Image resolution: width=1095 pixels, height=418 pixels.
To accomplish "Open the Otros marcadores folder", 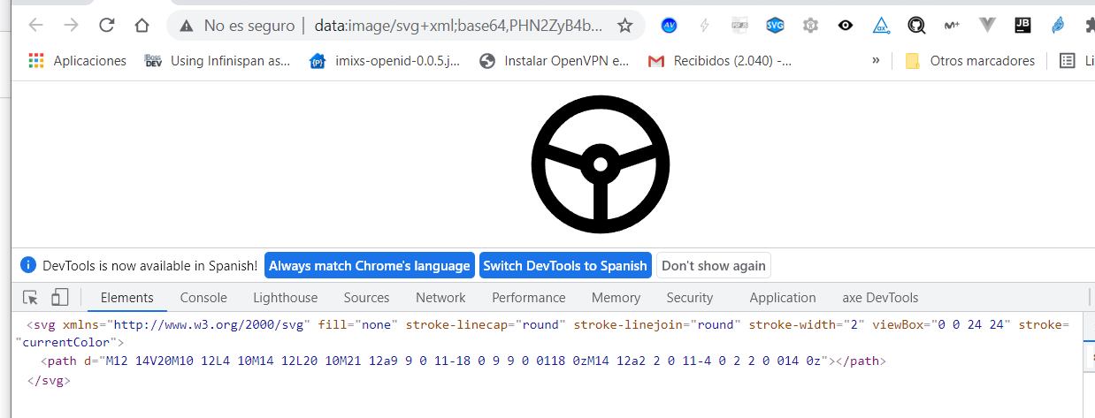I will [x=969, y=61].
